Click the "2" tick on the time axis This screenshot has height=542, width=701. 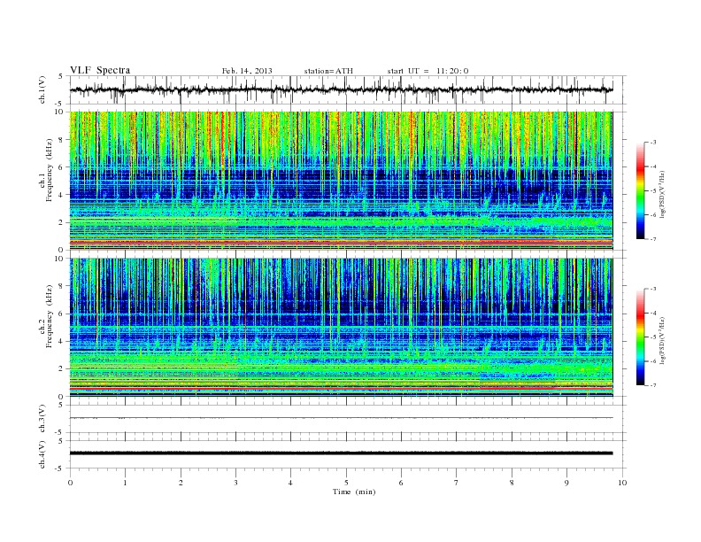181,483
